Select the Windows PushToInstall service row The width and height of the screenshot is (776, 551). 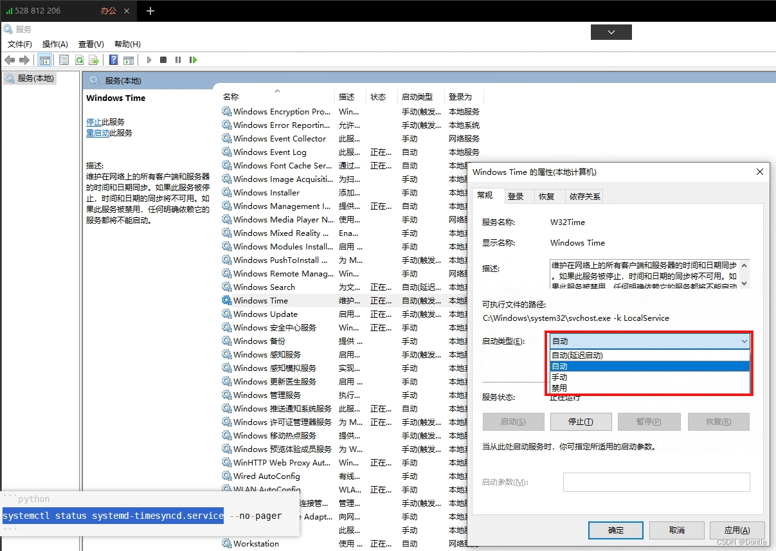tap(345, 260)
